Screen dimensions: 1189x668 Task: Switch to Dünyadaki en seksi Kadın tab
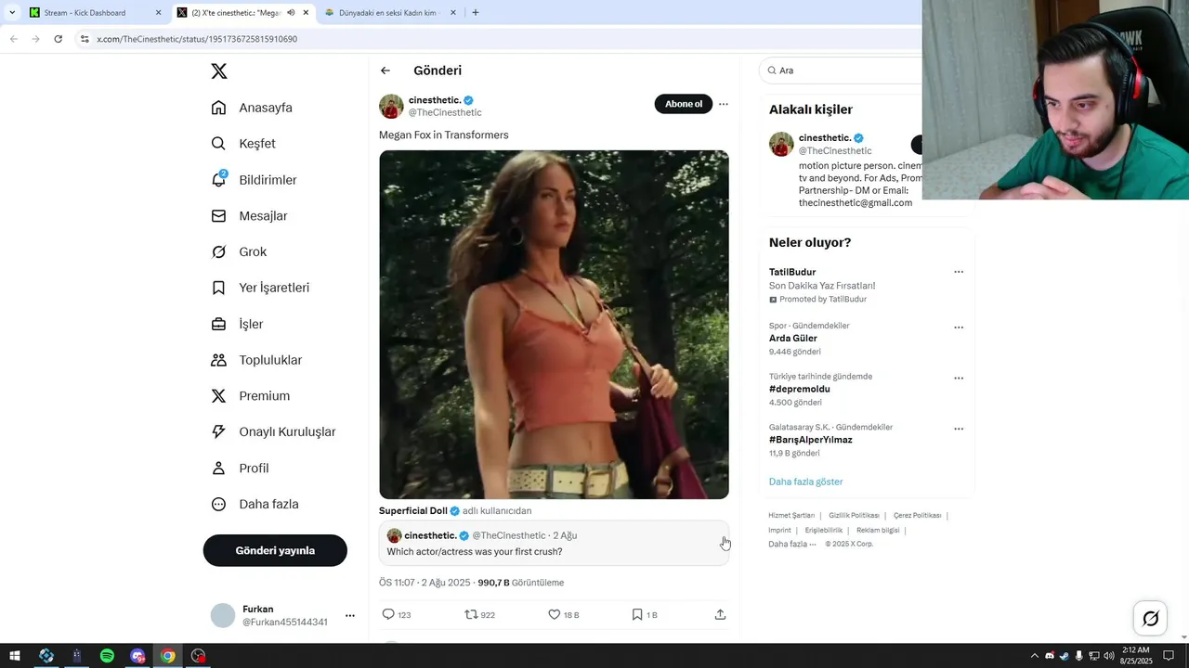[390, 13]
